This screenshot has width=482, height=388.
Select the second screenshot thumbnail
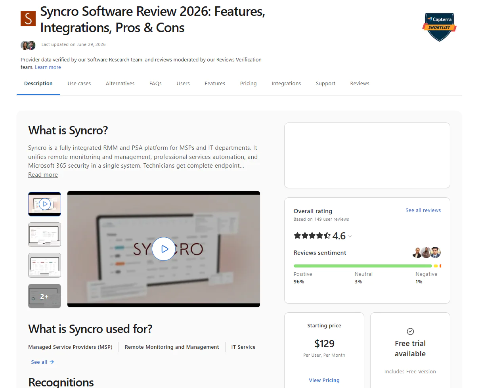[44, 235]
